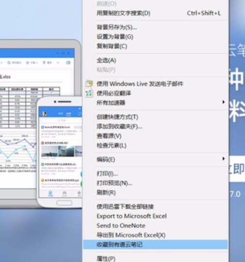Expand the 所有加速器 submenu arrow
The image size is (245, 262).
(224, 102)
